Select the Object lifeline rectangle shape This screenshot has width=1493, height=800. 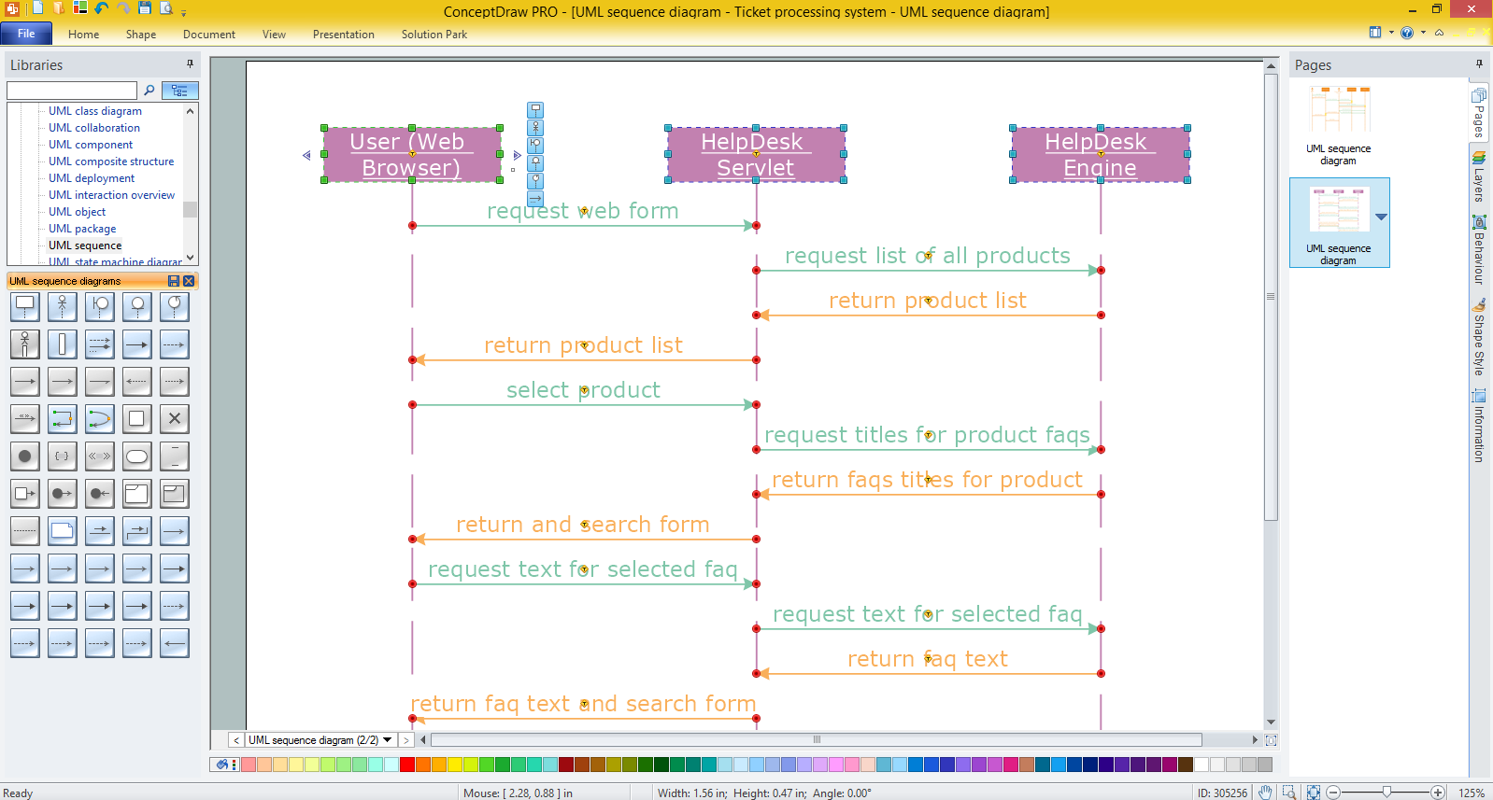25,307
